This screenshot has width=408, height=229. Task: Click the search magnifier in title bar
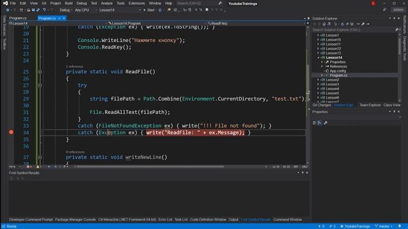[x=220, y=3]
